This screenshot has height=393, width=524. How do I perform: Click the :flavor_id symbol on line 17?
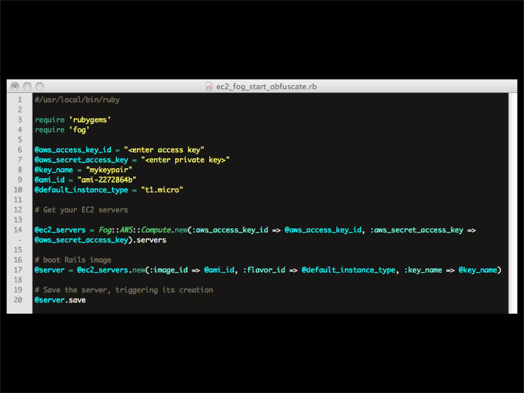pos(264,270)
